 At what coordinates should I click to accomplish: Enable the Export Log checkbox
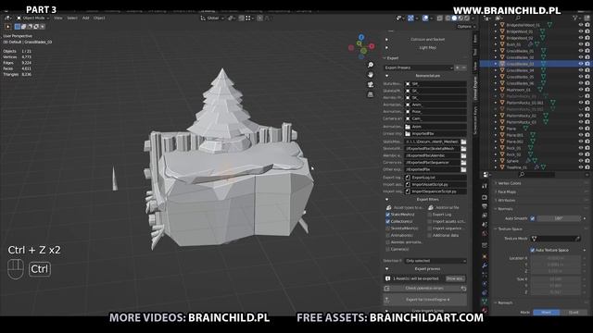430,215
